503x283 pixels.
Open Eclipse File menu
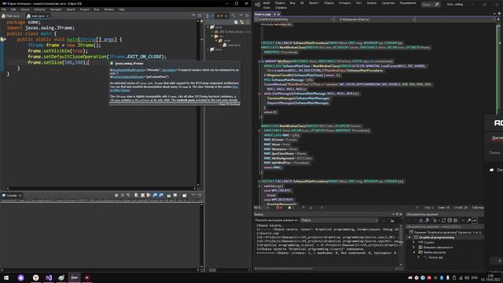tap(4, 9)
